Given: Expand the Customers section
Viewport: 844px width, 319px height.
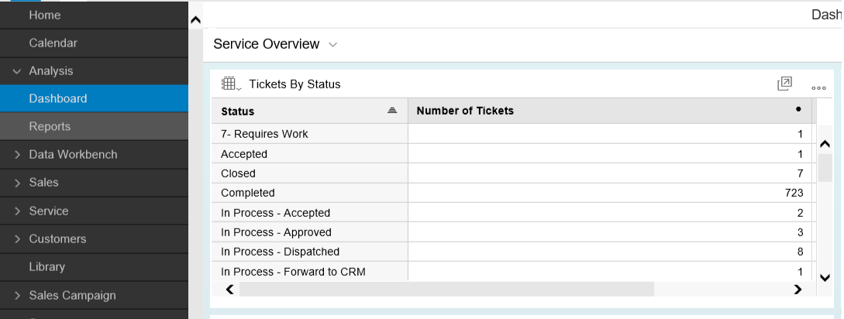Looking at the screenshot, I should point(17,238).
